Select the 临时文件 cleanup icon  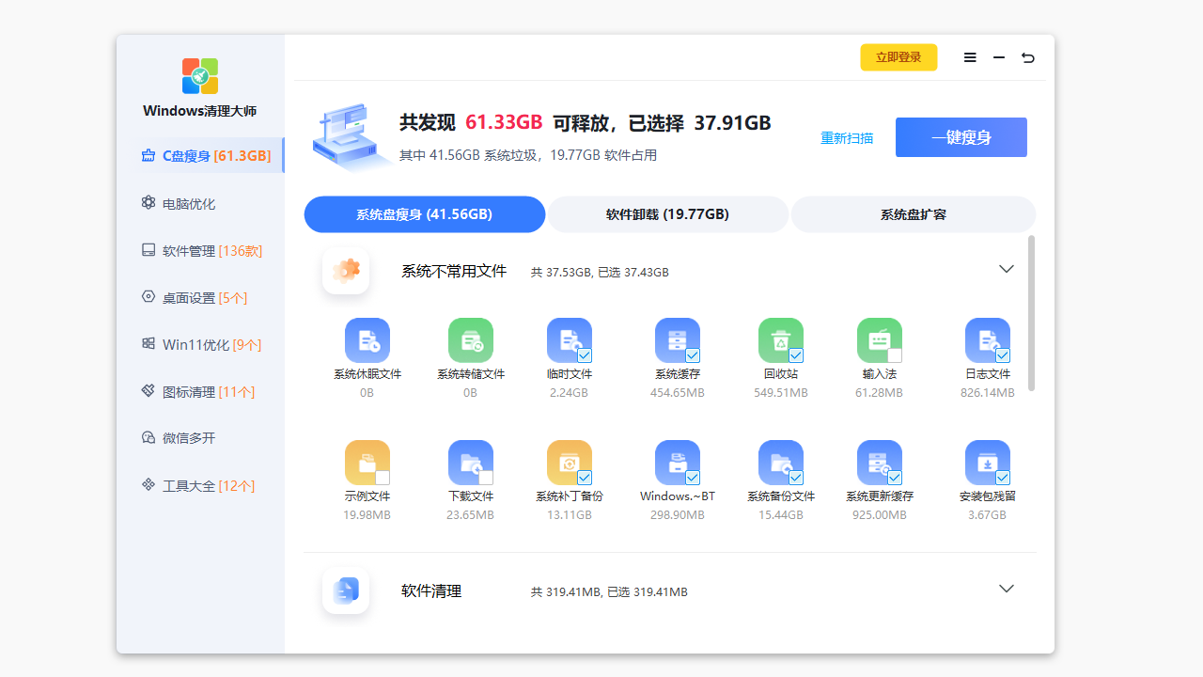click(569, 340)
